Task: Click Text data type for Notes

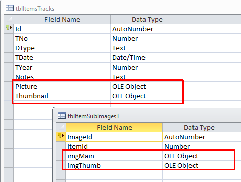Action: [147, 77]
